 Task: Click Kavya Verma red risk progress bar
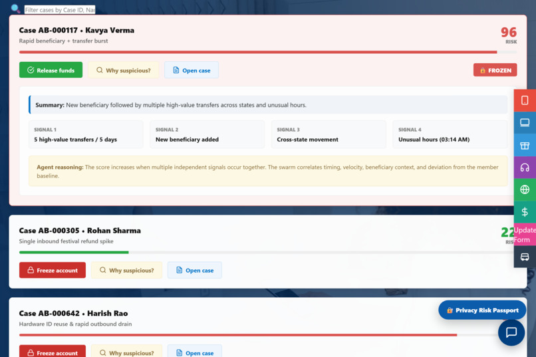[x=258, y=53]
